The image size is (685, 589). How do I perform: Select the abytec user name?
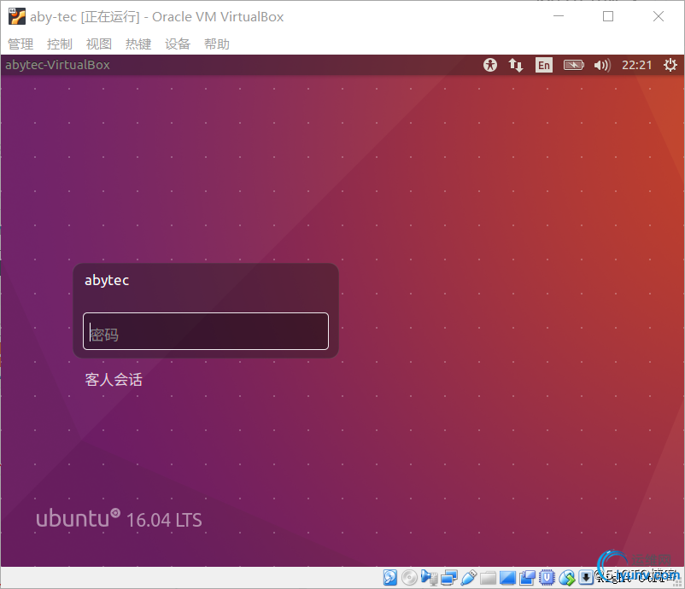click(x=107, y=280)
